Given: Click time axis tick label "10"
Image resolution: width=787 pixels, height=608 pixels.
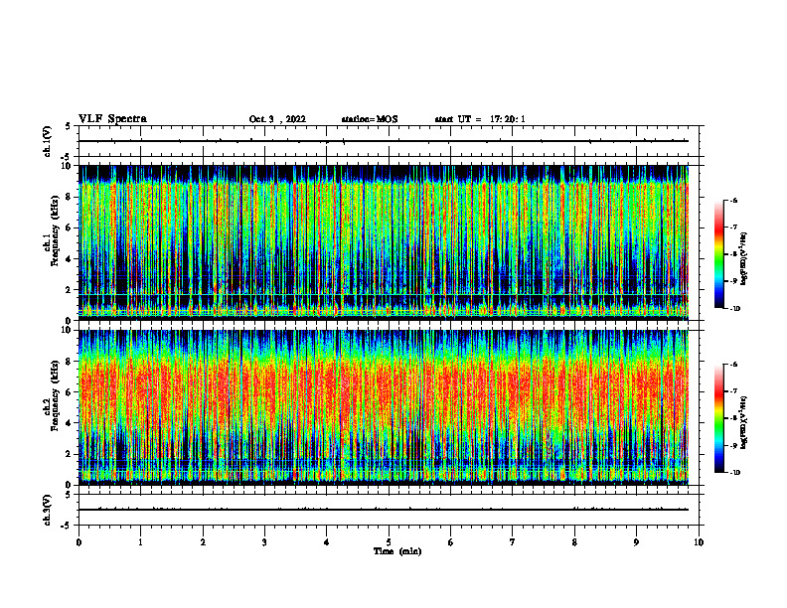Looking at the screenshot, I should (699, 542).
